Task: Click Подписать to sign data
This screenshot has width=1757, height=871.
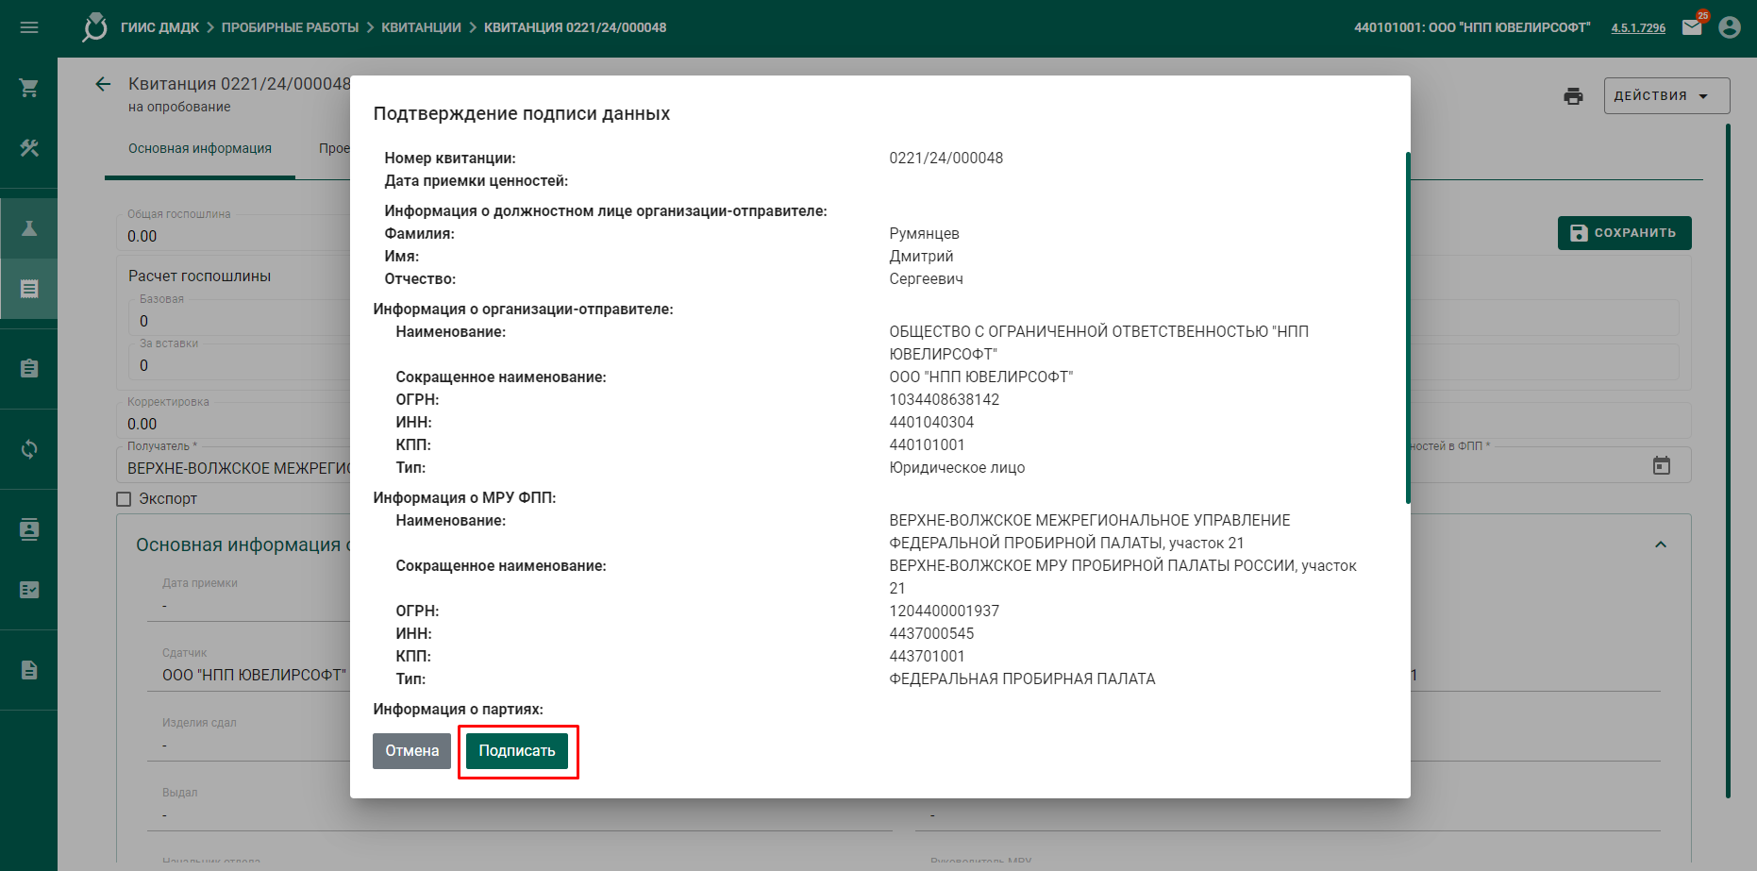Action: tap(517, 751)
